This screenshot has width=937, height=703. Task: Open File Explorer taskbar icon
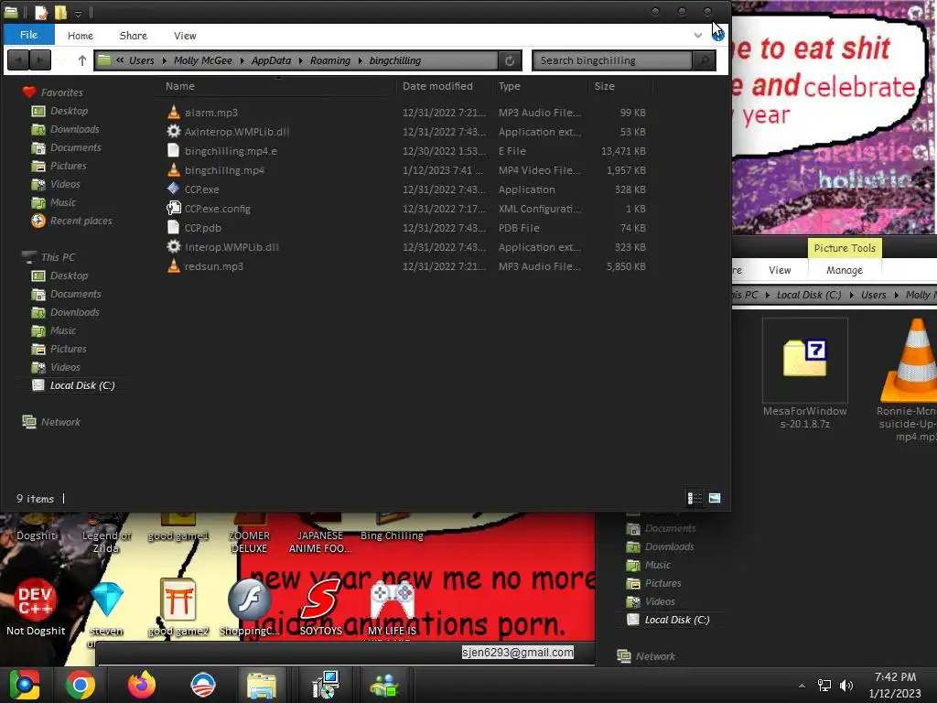click(262, 685)
